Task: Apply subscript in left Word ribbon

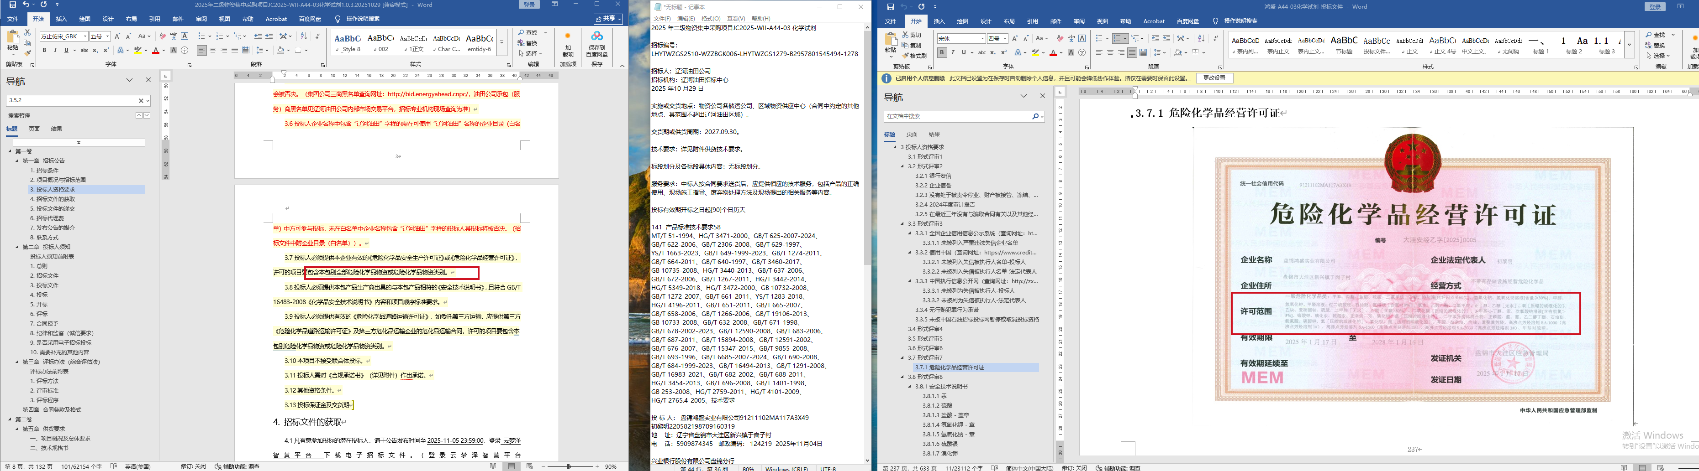Action: pos(95,50)
